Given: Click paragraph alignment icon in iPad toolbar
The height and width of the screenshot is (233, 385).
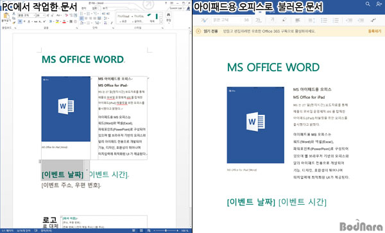Looking at the screenshot, I should tap(298, 21).
